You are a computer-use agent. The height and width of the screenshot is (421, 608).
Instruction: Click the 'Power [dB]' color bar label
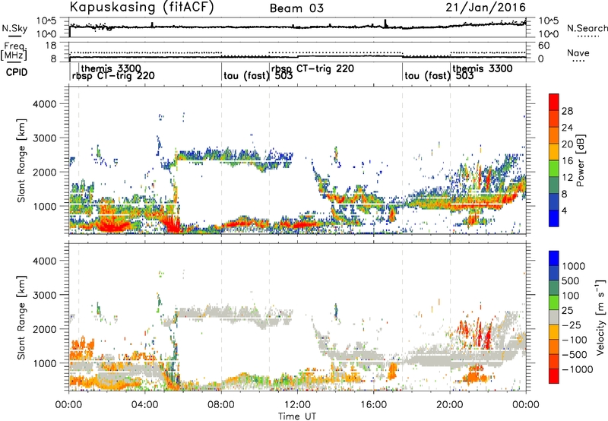pyautogui.click(x=580, y=160)
